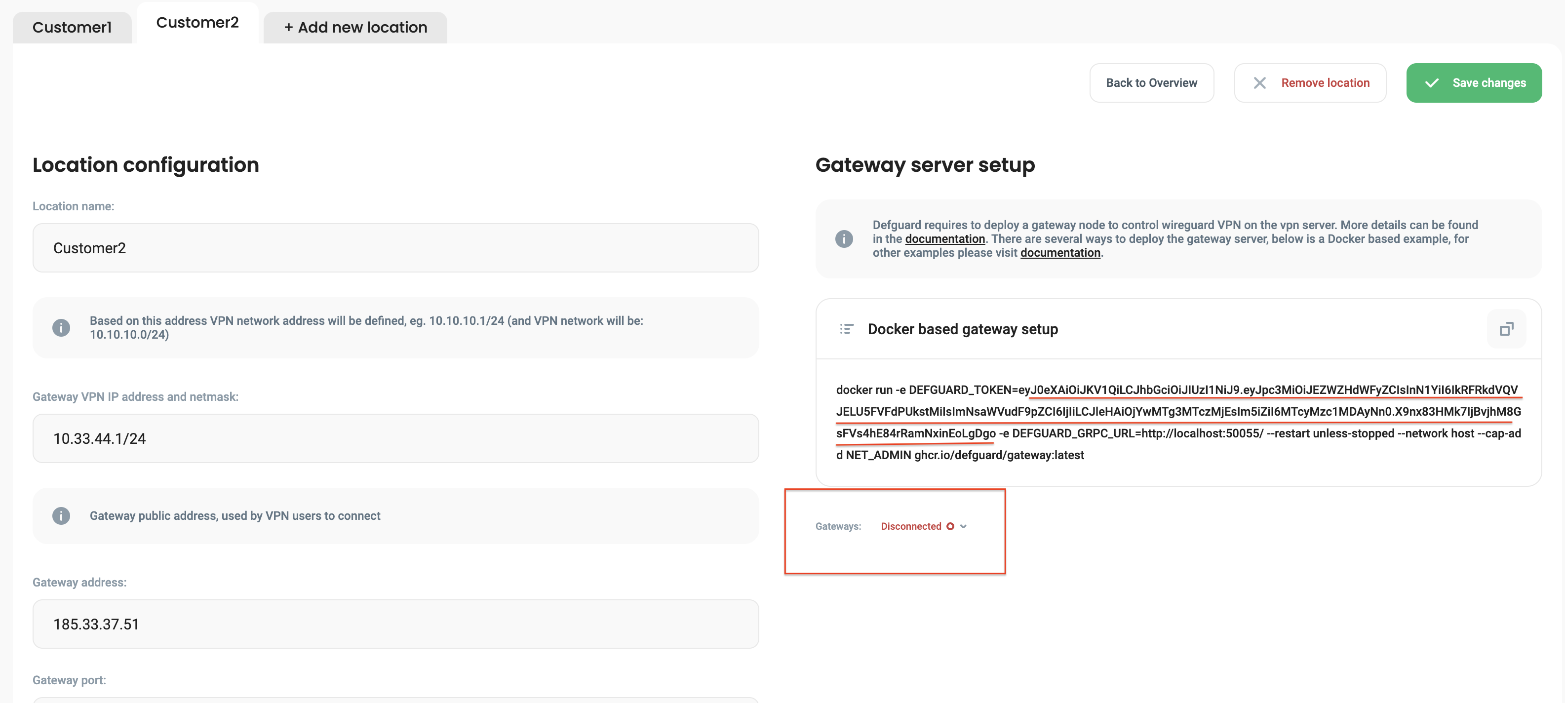Expand the Gateways status chevron
Viewport: 1565px width, 703px height.
(964, 526)
